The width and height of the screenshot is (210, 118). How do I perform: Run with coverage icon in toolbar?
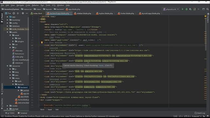click(x=190, y=9)
